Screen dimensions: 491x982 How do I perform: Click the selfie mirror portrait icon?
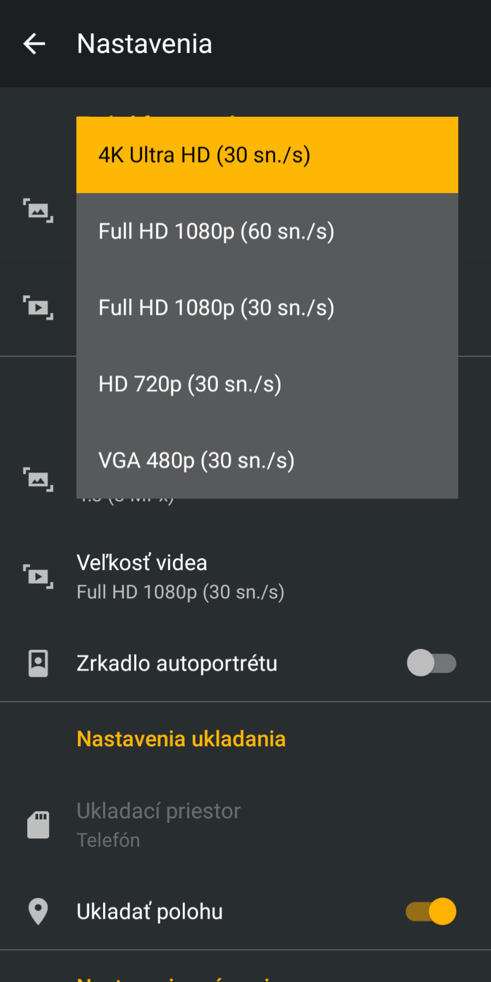tap(38, 663)
